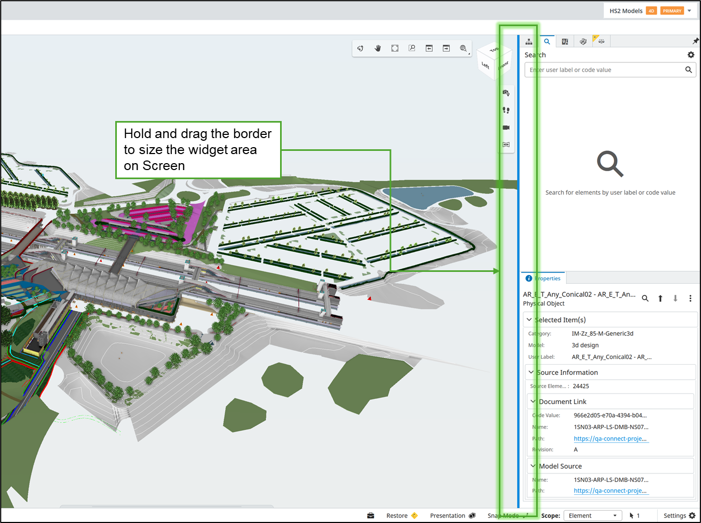
Task: Open the categories cubes tab
Action: [583, 42]
